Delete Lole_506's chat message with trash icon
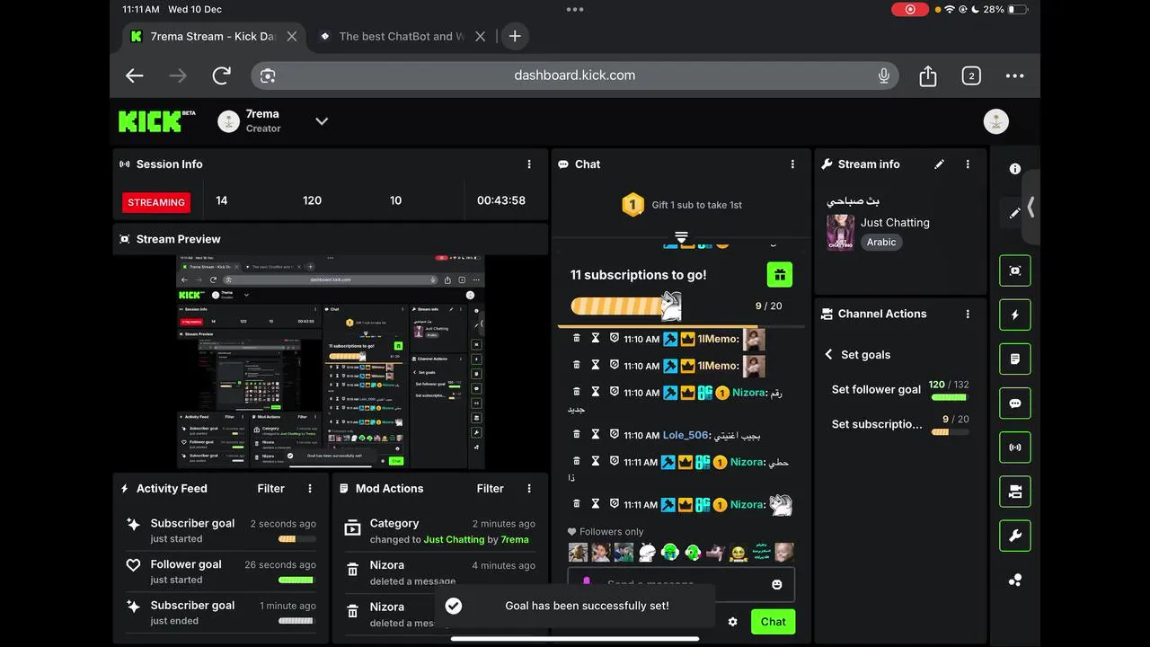This screenshot has height=647, width=1150. click(577, 434)
